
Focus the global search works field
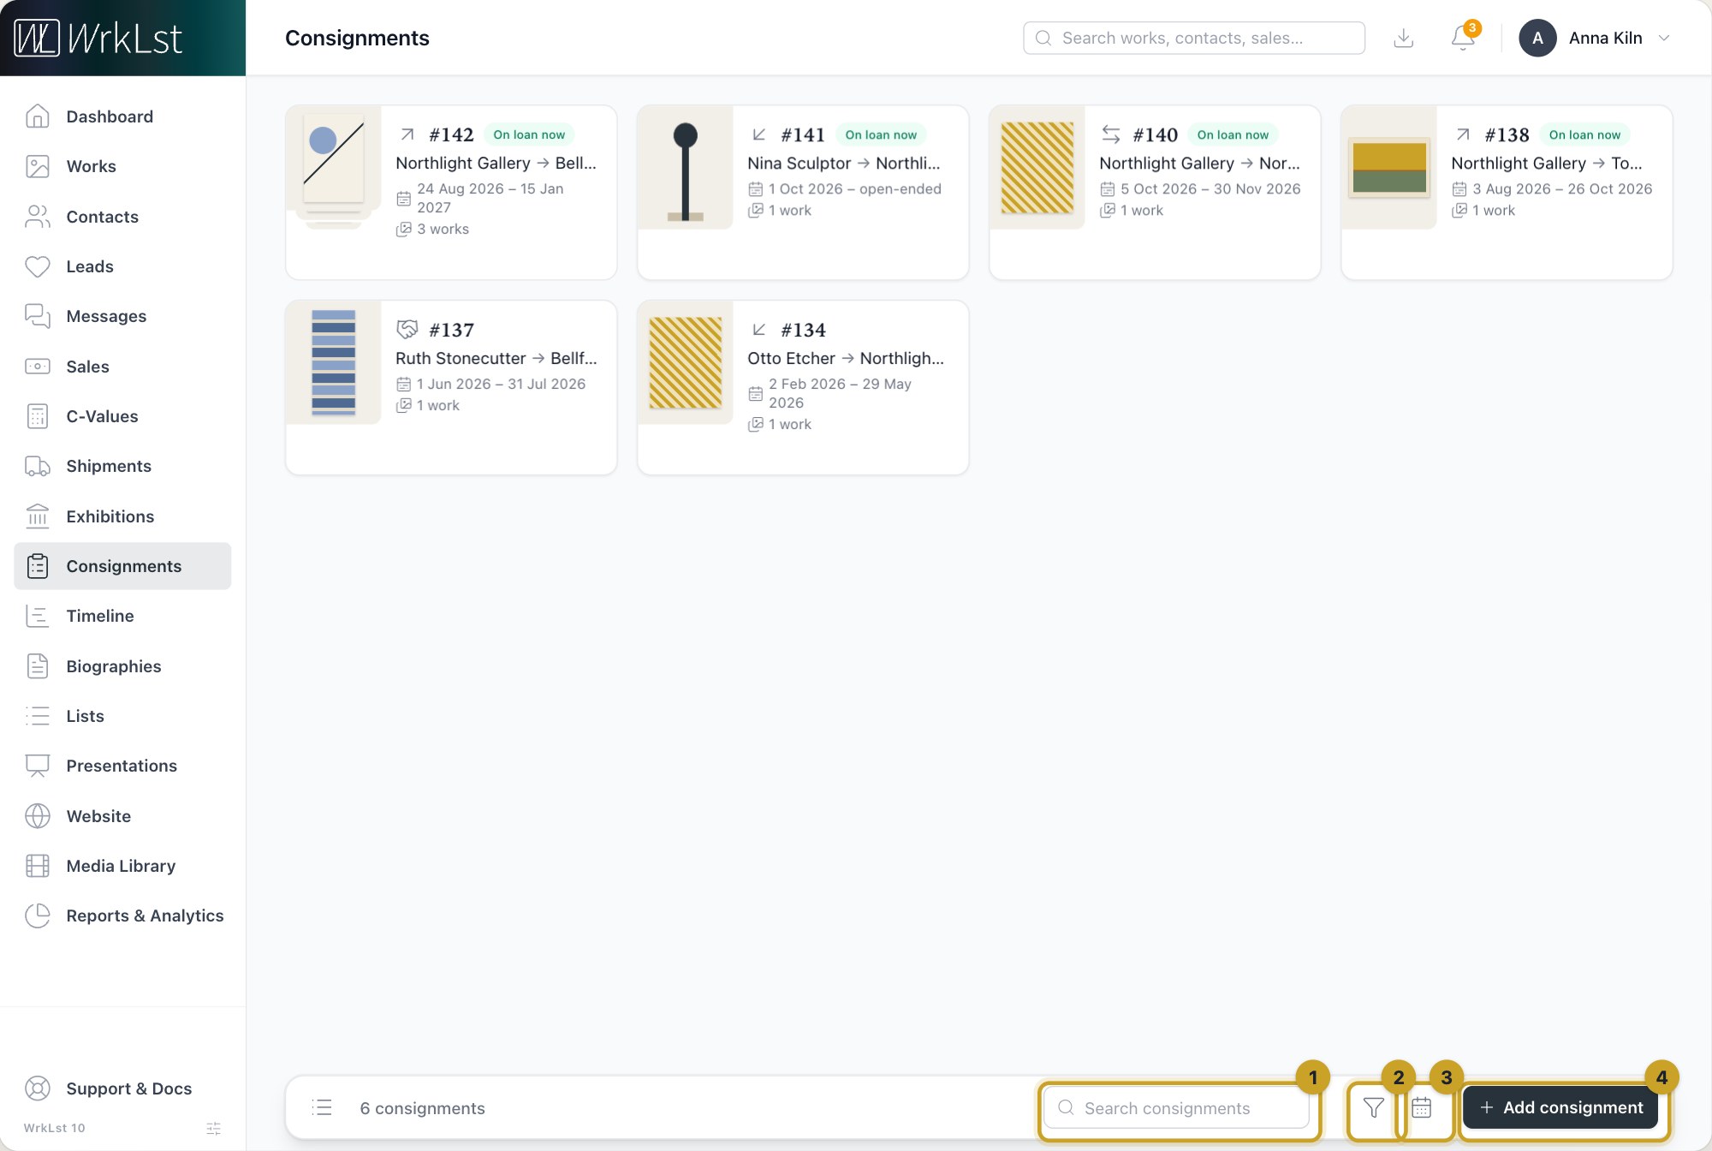[x=1194, y=38]
